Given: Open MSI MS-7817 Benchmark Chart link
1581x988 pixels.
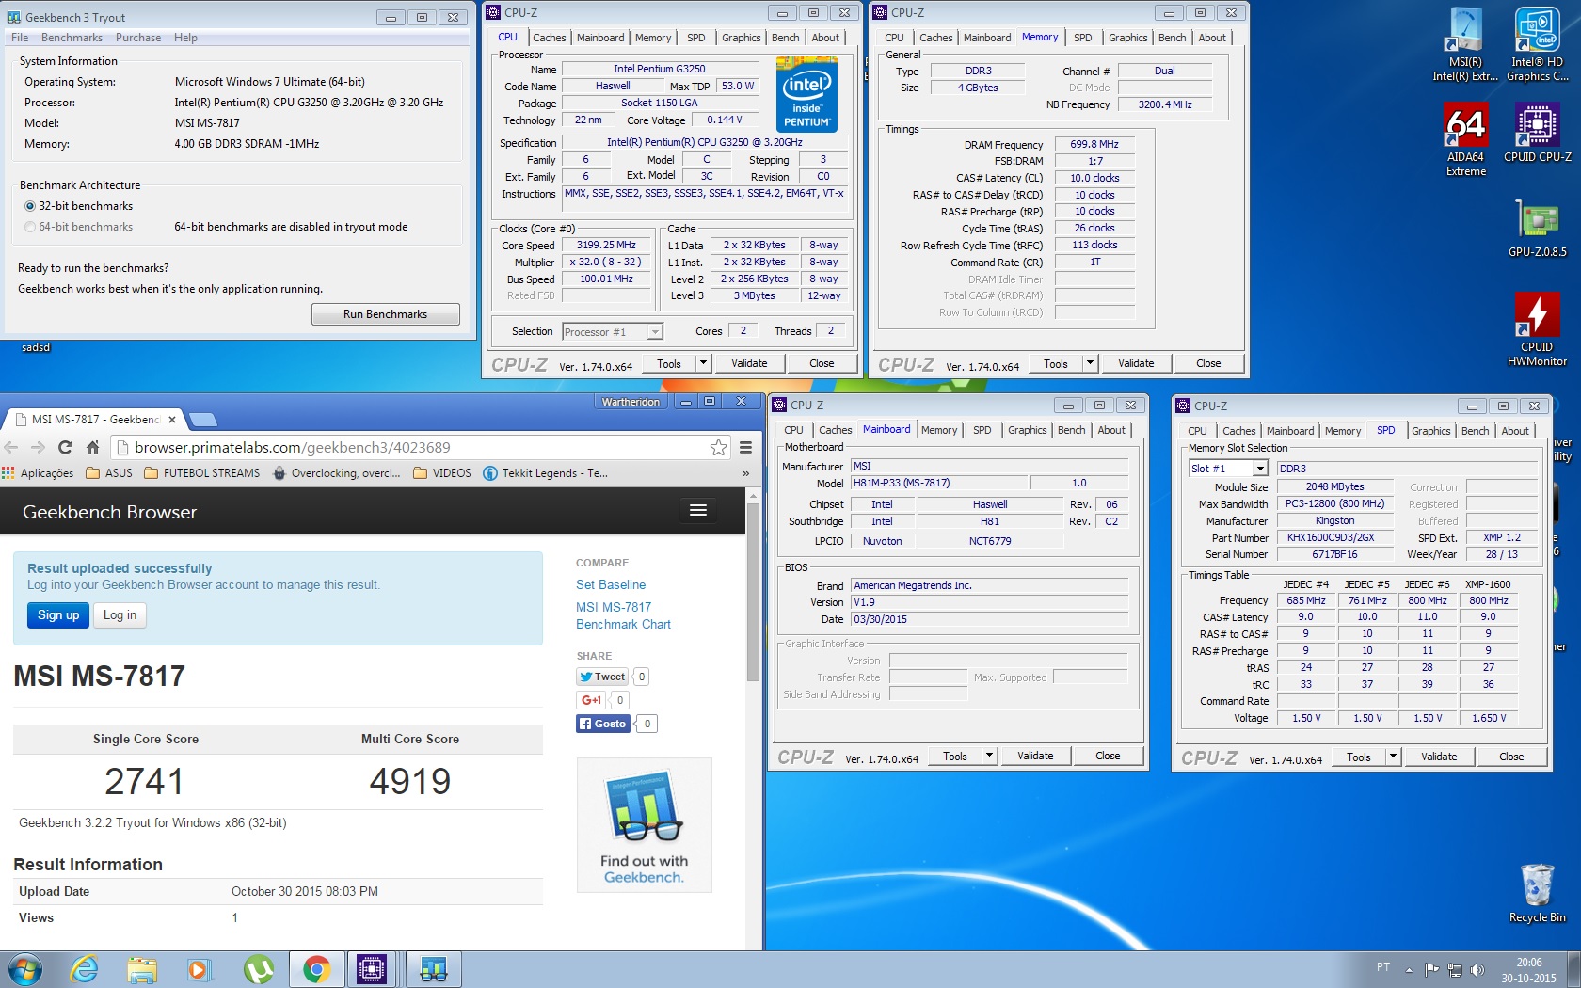Looking at the screenshot, I should 623,615.
